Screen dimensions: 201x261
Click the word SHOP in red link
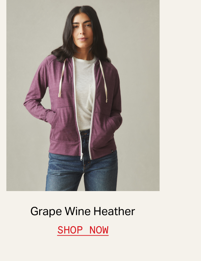coord(70,230)
